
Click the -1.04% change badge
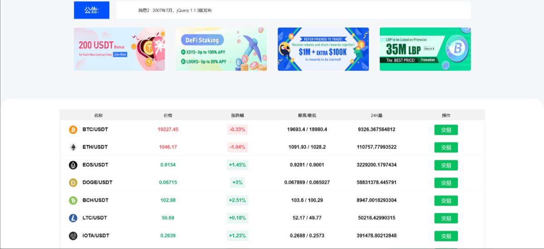[238, 147]
